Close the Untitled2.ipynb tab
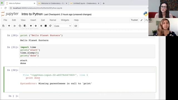Viewport: 178px width, 100px height. 98,3
